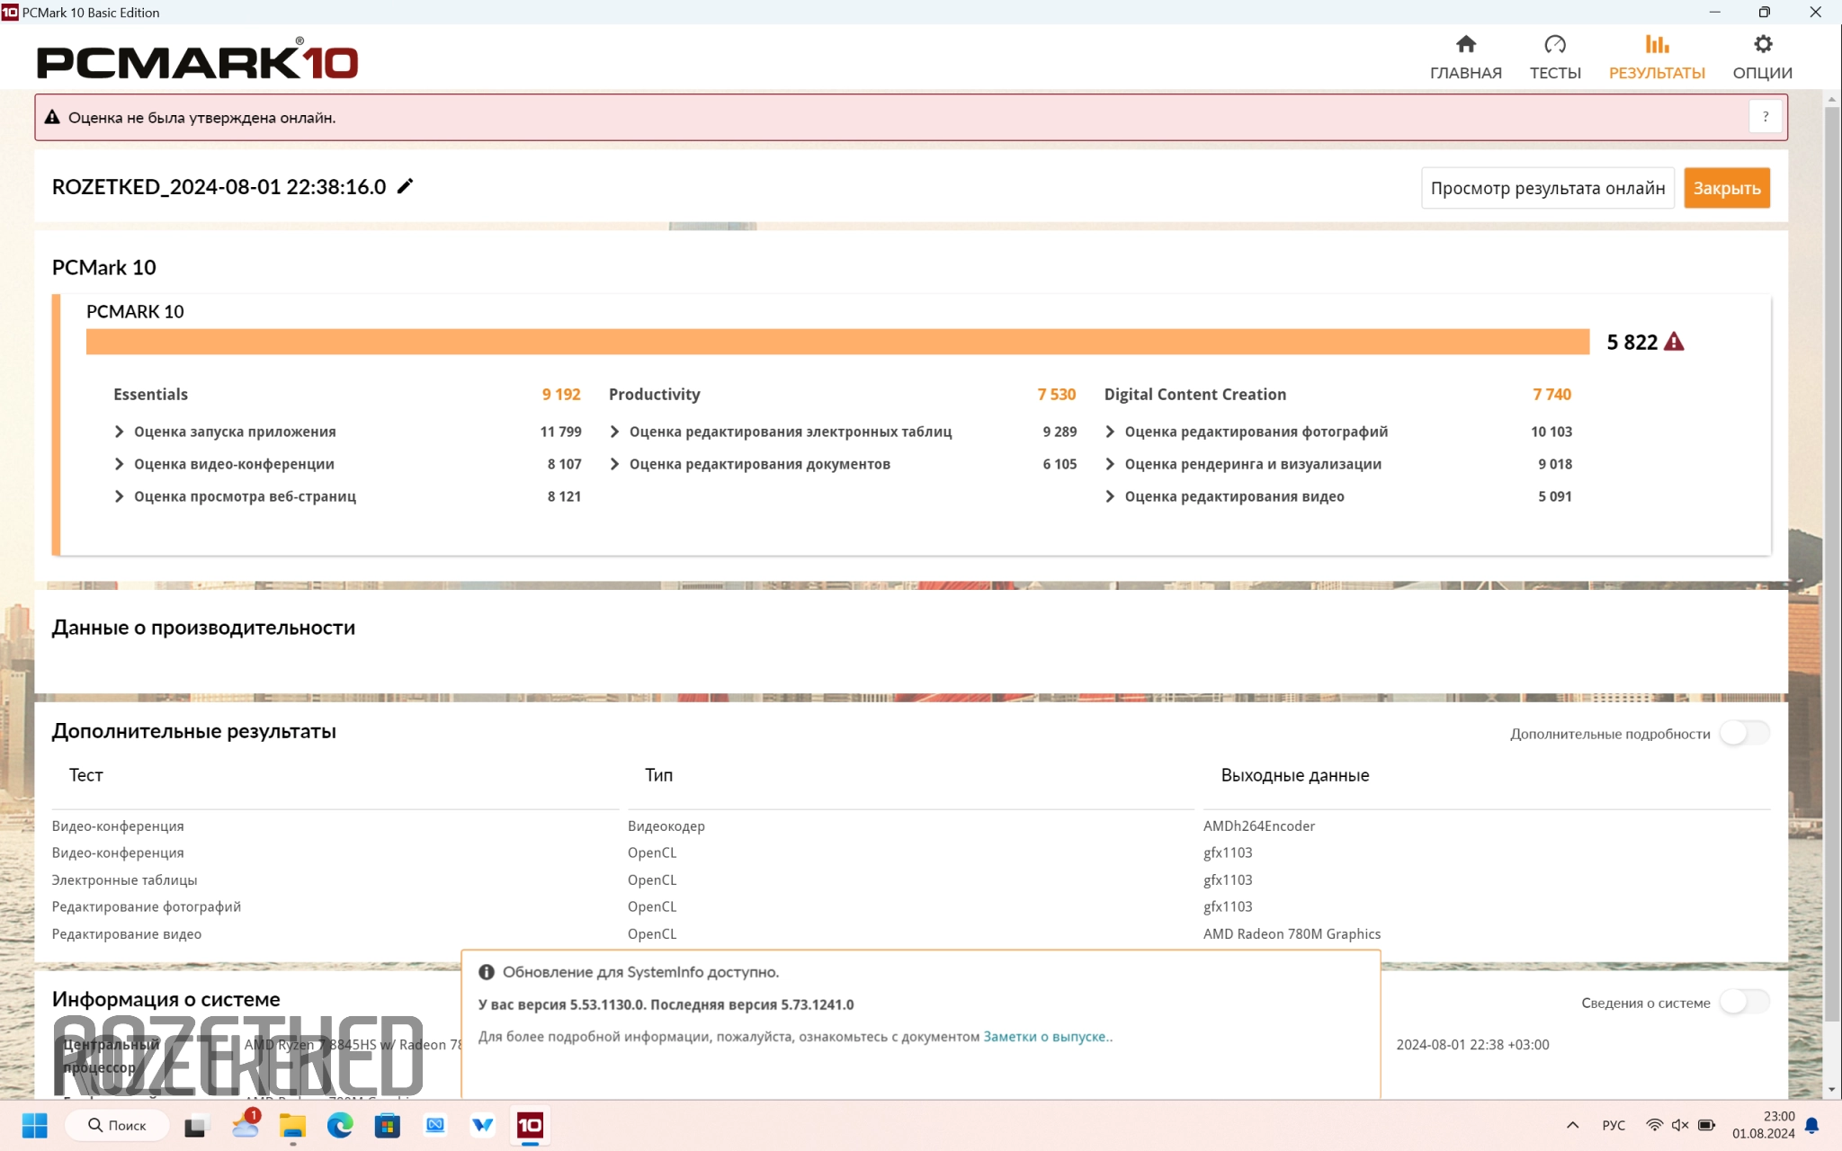Screen dimensions: 1842x1151
Task: Expand Оценка редактирования фотографий row
Action: 1110,432
